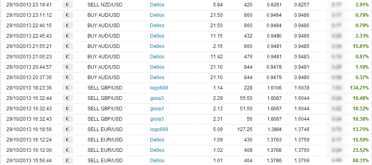Click the 29/10/2013 20:44:57 timestamp

coord(29,67)
